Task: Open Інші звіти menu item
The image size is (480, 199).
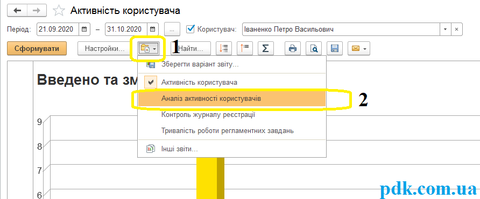Action: click(x=232, y=149)
